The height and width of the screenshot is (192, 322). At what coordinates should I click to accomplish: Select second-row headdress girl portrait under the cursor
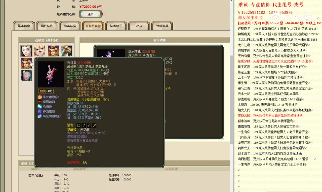(x=26, y=63)
